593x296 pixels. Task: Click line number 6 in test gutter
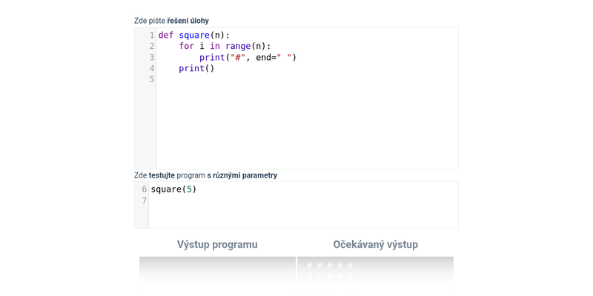coord(144,189)
